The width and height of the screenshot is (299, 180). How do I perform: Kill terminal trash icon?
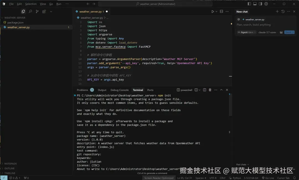pos(210,90)
